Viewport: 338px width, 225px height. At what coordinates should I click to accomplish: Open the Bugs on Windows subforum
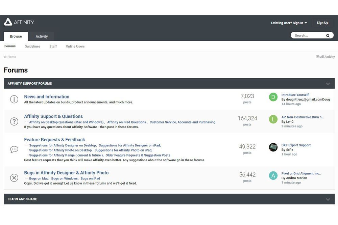64,178
